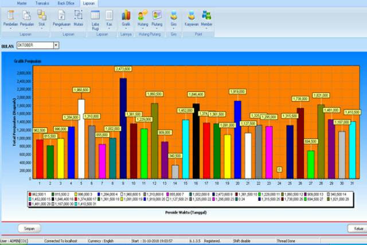Image resolution: width=367 pixels, height=245 pixels.
Task: Click the Kas report icon
Action: [x=109, y=15]
